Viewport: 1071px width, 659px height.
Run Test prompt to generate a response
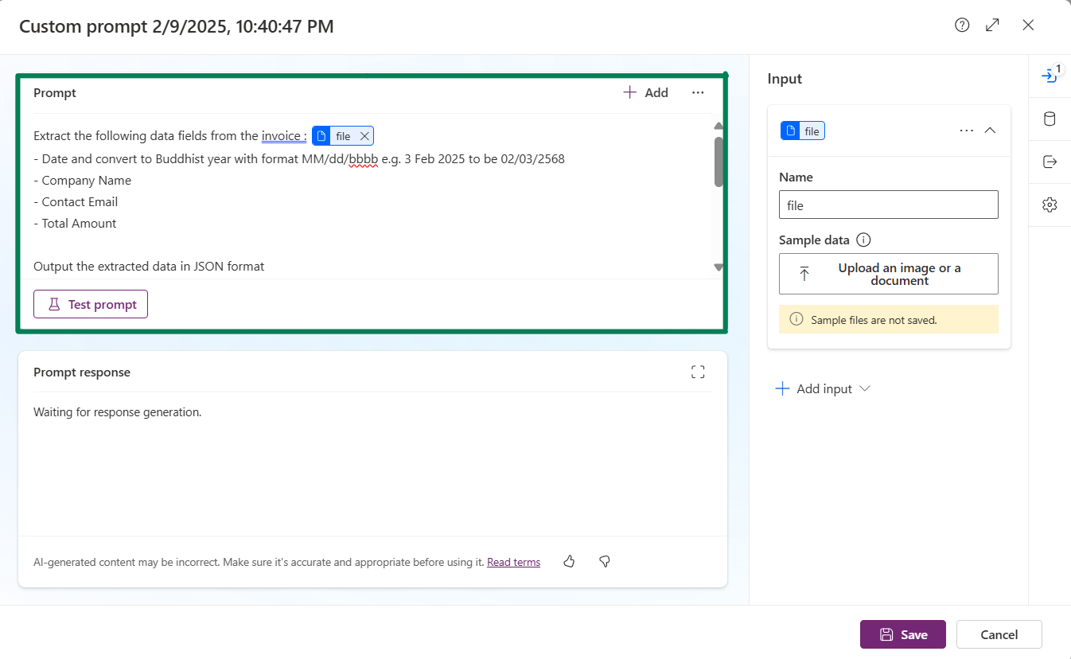(x=90, y=304)
